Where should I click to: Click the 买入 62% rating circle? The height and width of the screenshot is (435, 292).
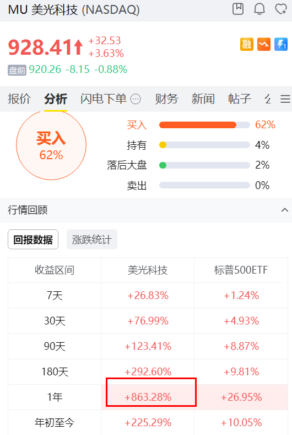(x=51, y=145)
